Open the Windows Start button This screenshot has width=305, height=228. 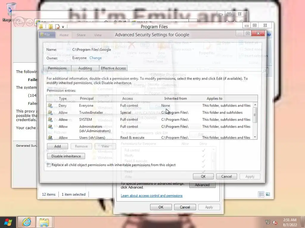(x=8, y=222)
